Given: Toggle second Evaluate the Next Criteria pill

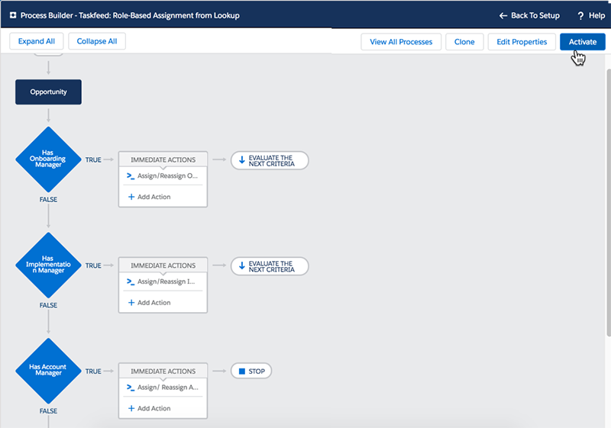Looking at the screenshot, I should pos(270,265).
